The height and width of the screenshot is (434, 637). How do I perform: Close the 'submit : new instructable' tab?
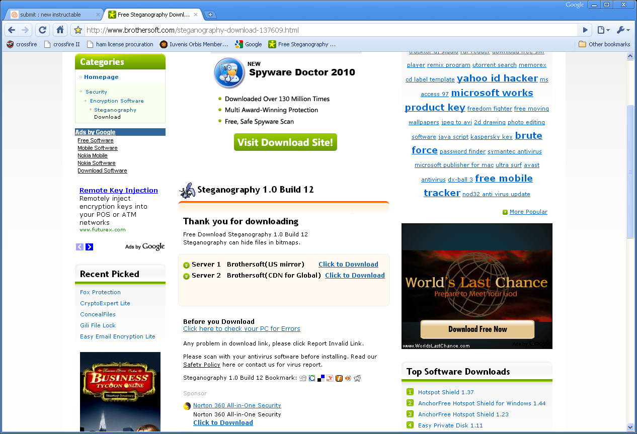pos(98,15)
